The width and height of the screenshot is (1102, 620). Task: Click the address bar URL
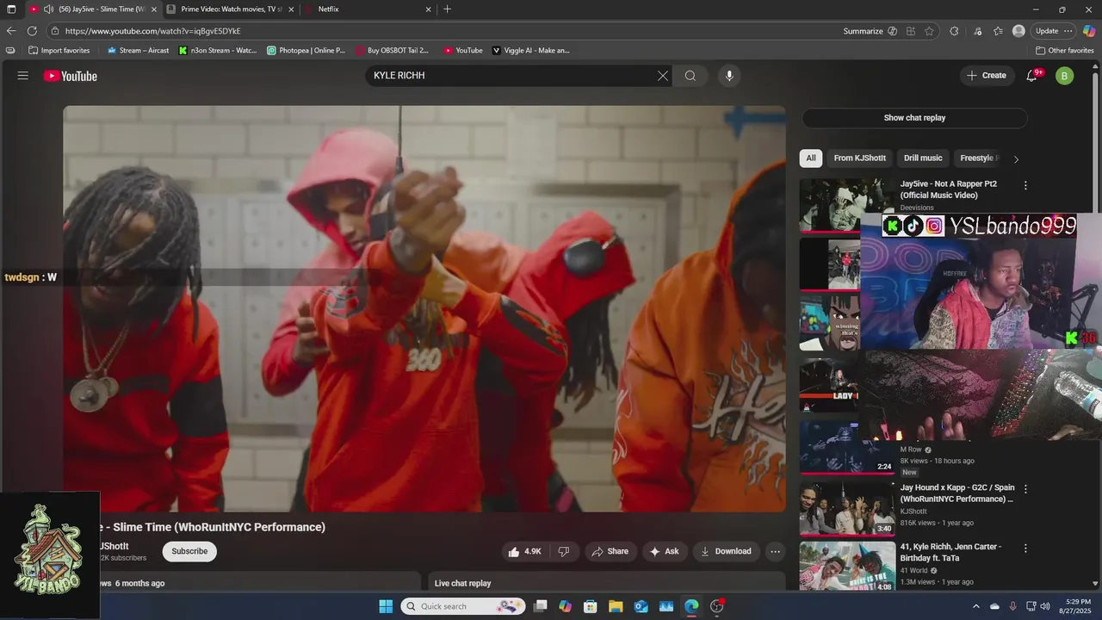(x=152, y=31)
